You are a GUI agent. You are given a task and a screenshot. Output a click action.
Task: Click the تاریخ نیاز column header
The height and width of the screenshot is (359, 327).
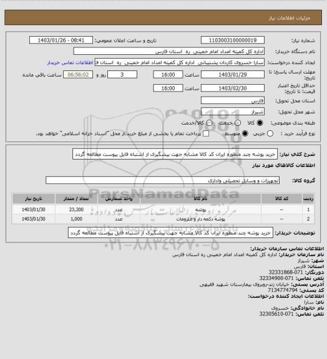34,199
